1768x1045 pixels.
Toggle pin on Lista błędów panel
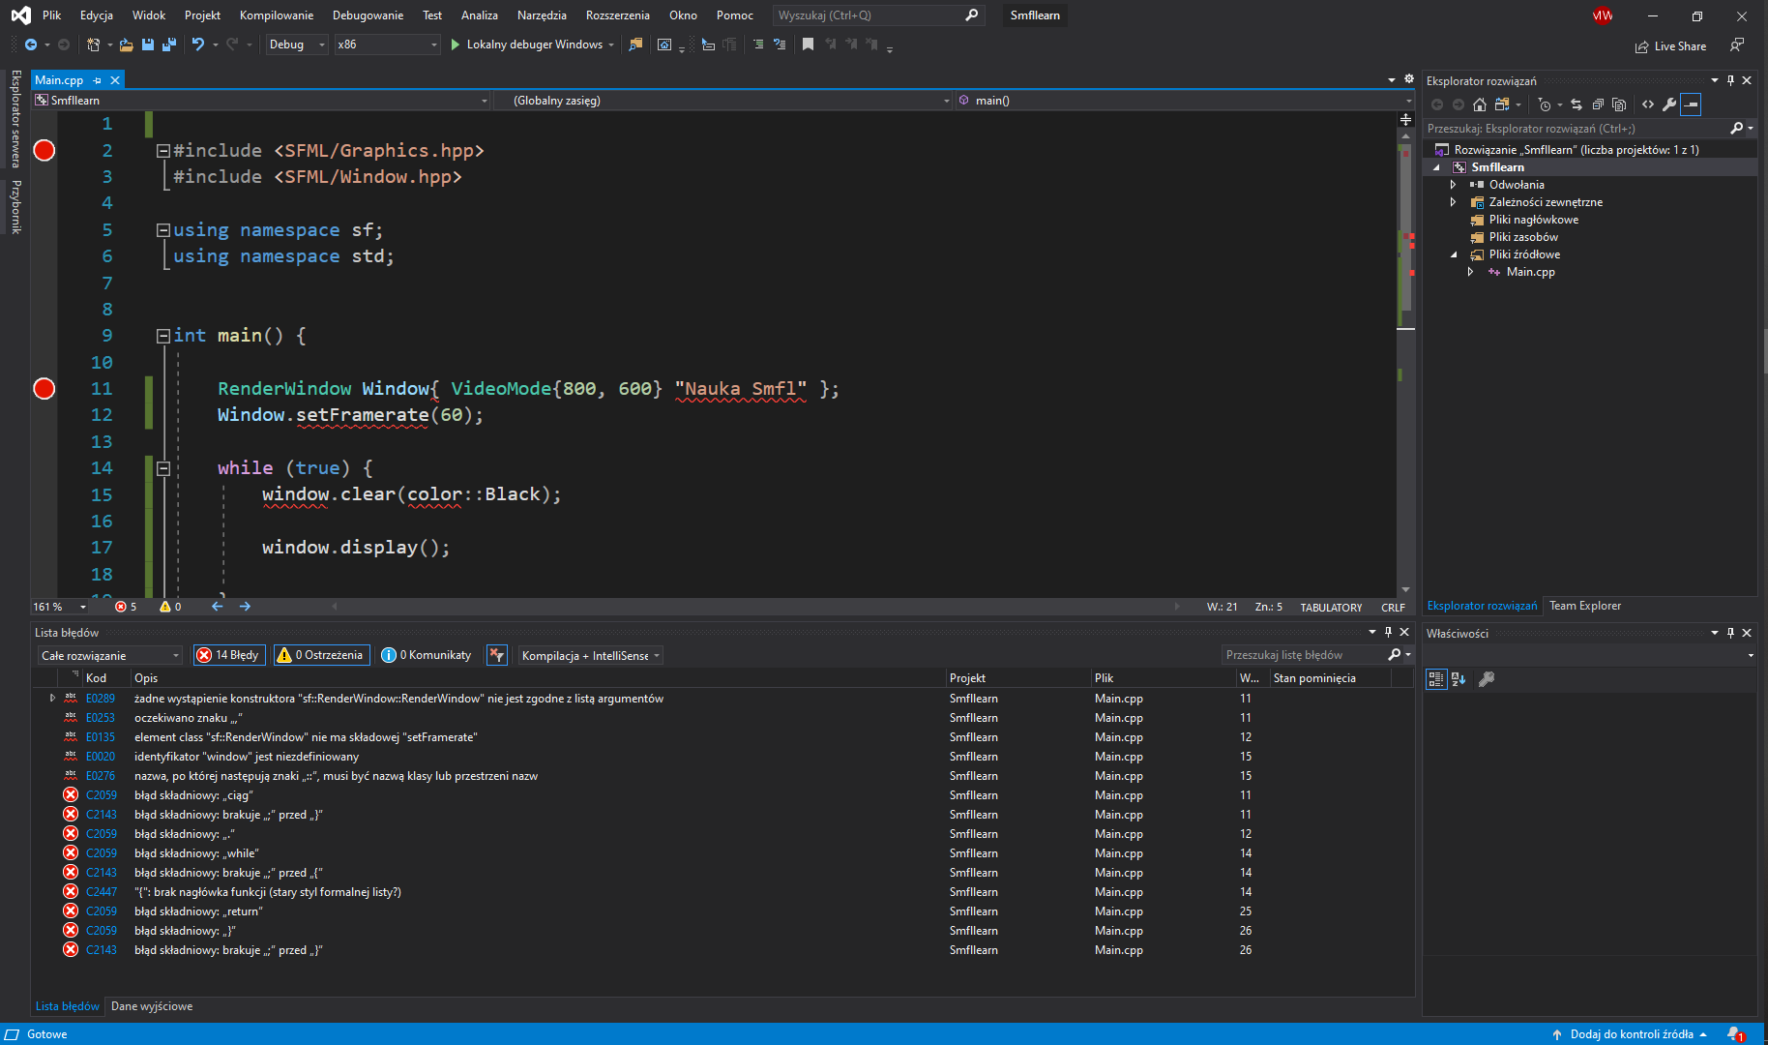click(1388, 632)
